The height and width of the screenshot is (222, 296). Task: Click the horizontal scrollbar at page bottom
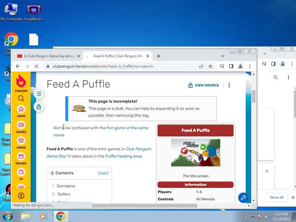point(145,206)
